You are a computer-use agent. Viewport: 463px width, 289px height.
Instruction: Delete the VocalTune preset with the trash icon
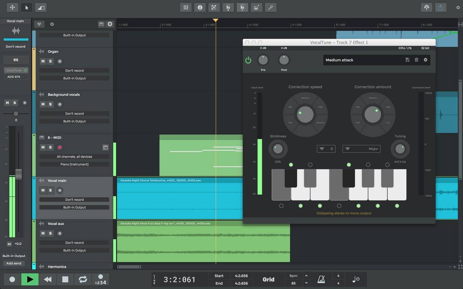(416, 60)
